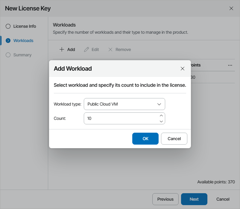Increase the Count value with up arrow

coord(161,115)
